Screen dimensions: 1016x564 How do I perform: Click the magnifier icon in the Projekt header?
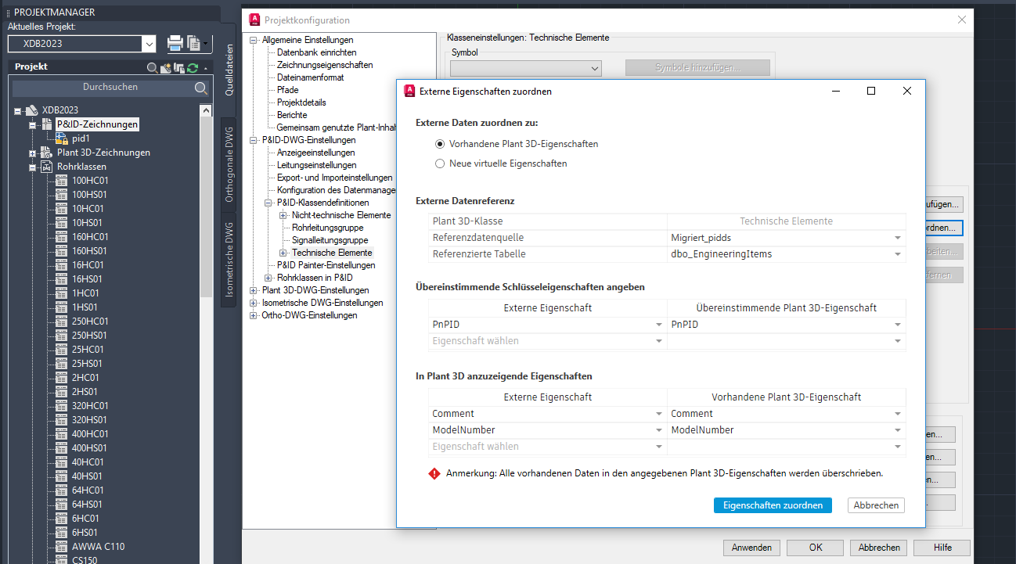click(x=153, y=68)
